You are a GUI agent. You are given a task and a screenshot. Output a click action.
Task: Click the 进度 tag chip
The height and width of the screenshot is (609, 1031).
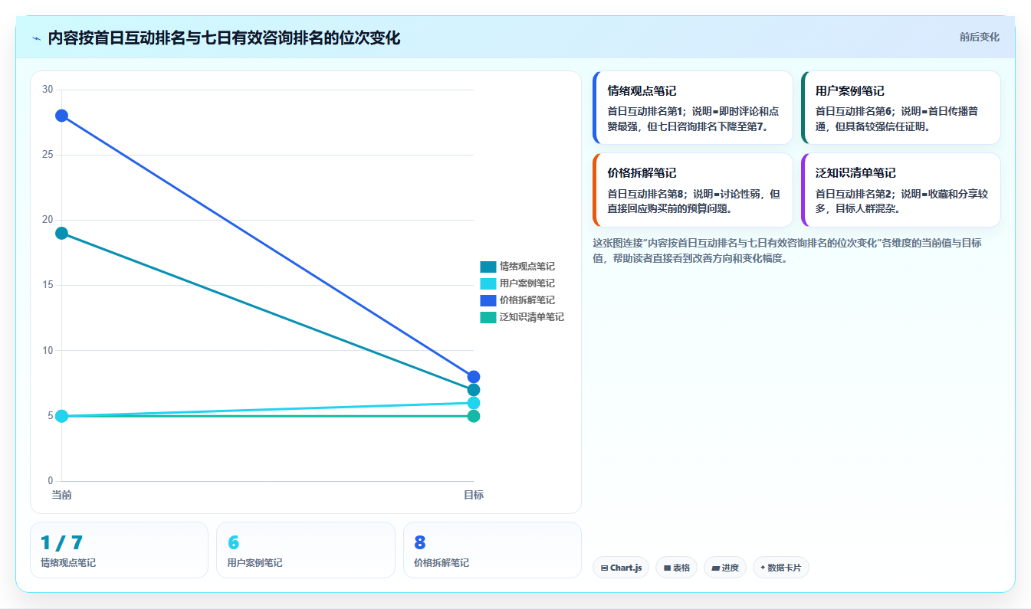(725, 568)
